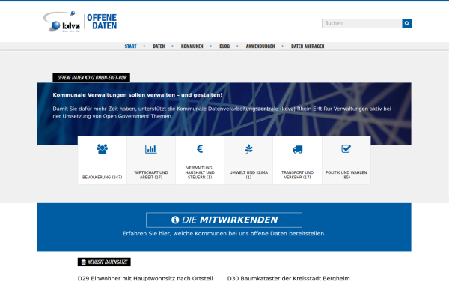Image resolution: width=449 pixels, height=281 pixels.
Task: Open the BLOG menu item
Action: click(x=224, y=46)
